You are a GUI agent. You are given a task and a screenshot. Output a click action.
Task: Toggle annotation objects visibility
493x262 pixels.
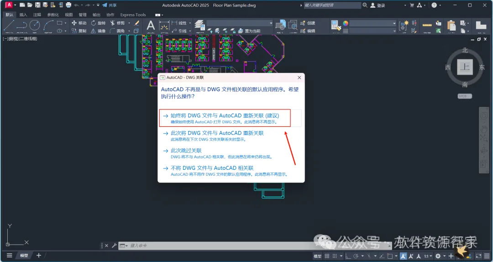(404, 256)
